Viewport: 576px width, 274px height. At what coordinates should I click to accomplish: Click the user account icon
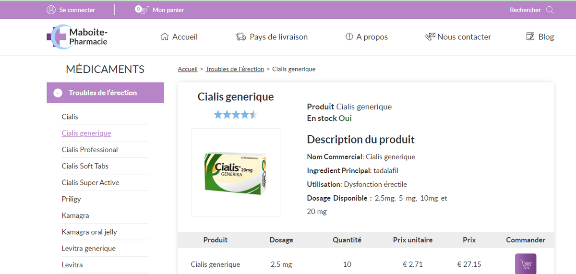tap(51, 10)
